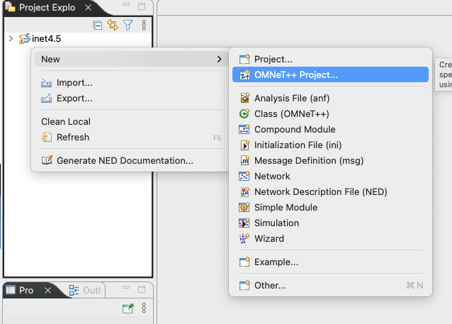Click the Other... window icon

(x=244, y=285)
